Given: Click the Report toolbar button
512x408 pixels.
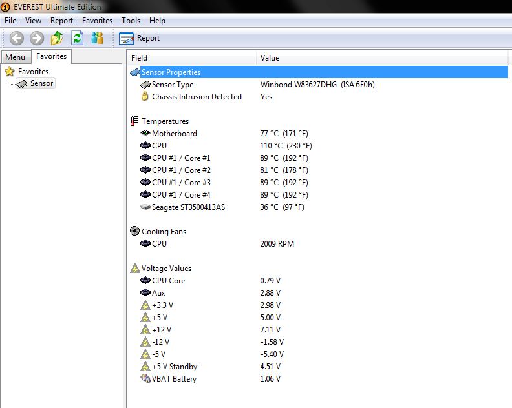Looking at the screenshot, I should pos(140,38).
